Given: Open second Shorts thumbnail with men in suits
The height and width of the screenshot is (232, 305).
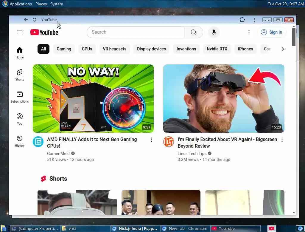Looking at the screenshot, I should [161, 202].
